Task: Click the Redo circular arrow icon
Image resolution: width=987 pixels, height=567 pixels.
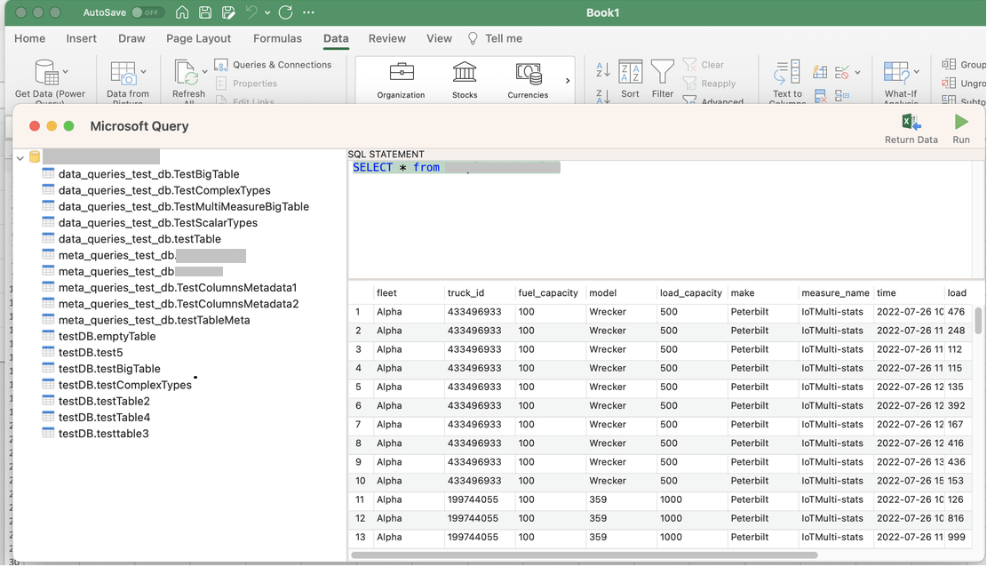Action: [285, 12]
